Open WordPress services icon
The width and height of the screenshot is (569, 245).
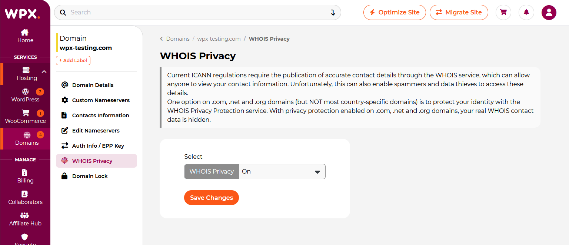click(26, 91)
